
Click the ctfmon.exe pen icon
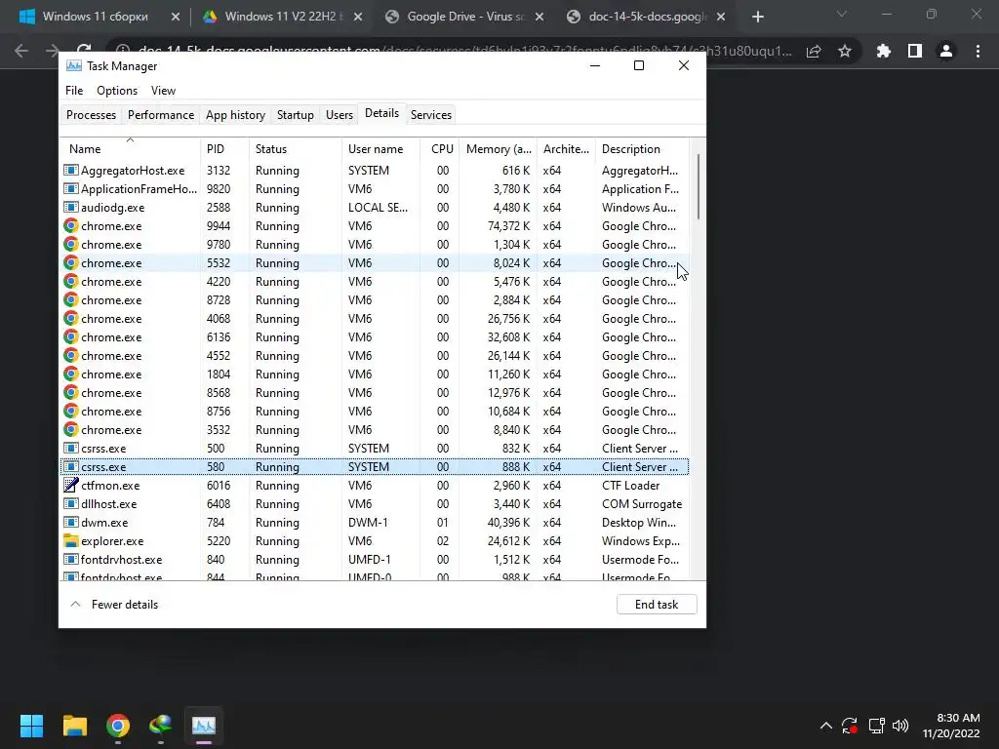point(70,485)
